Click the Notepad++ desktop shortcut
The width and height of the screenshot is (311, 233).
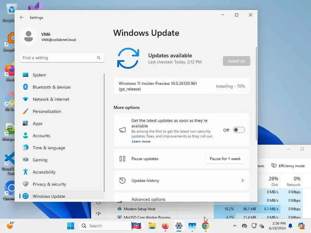click(x=8, y=132)
